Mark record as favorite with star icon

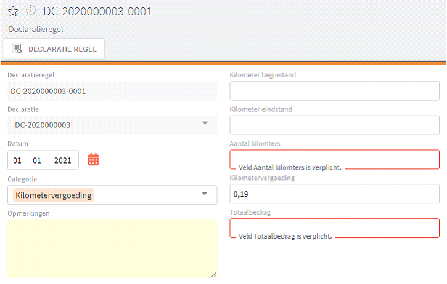12,12
